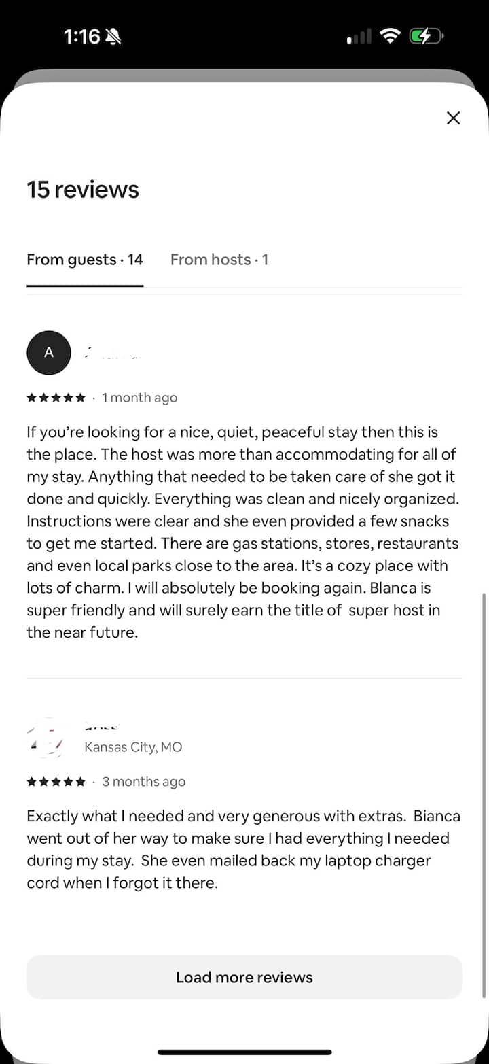Tap the cellular signal bars icon
The image size is (489, 1064).
359,37
